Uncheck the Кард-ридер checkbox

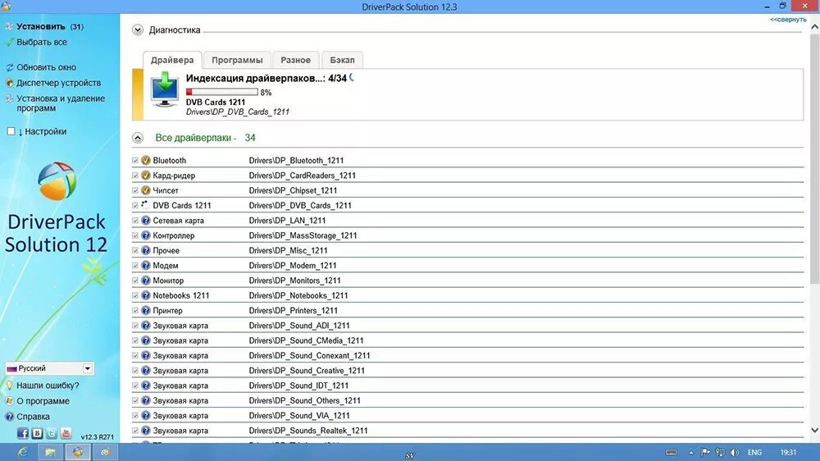(x=135, y=176)
